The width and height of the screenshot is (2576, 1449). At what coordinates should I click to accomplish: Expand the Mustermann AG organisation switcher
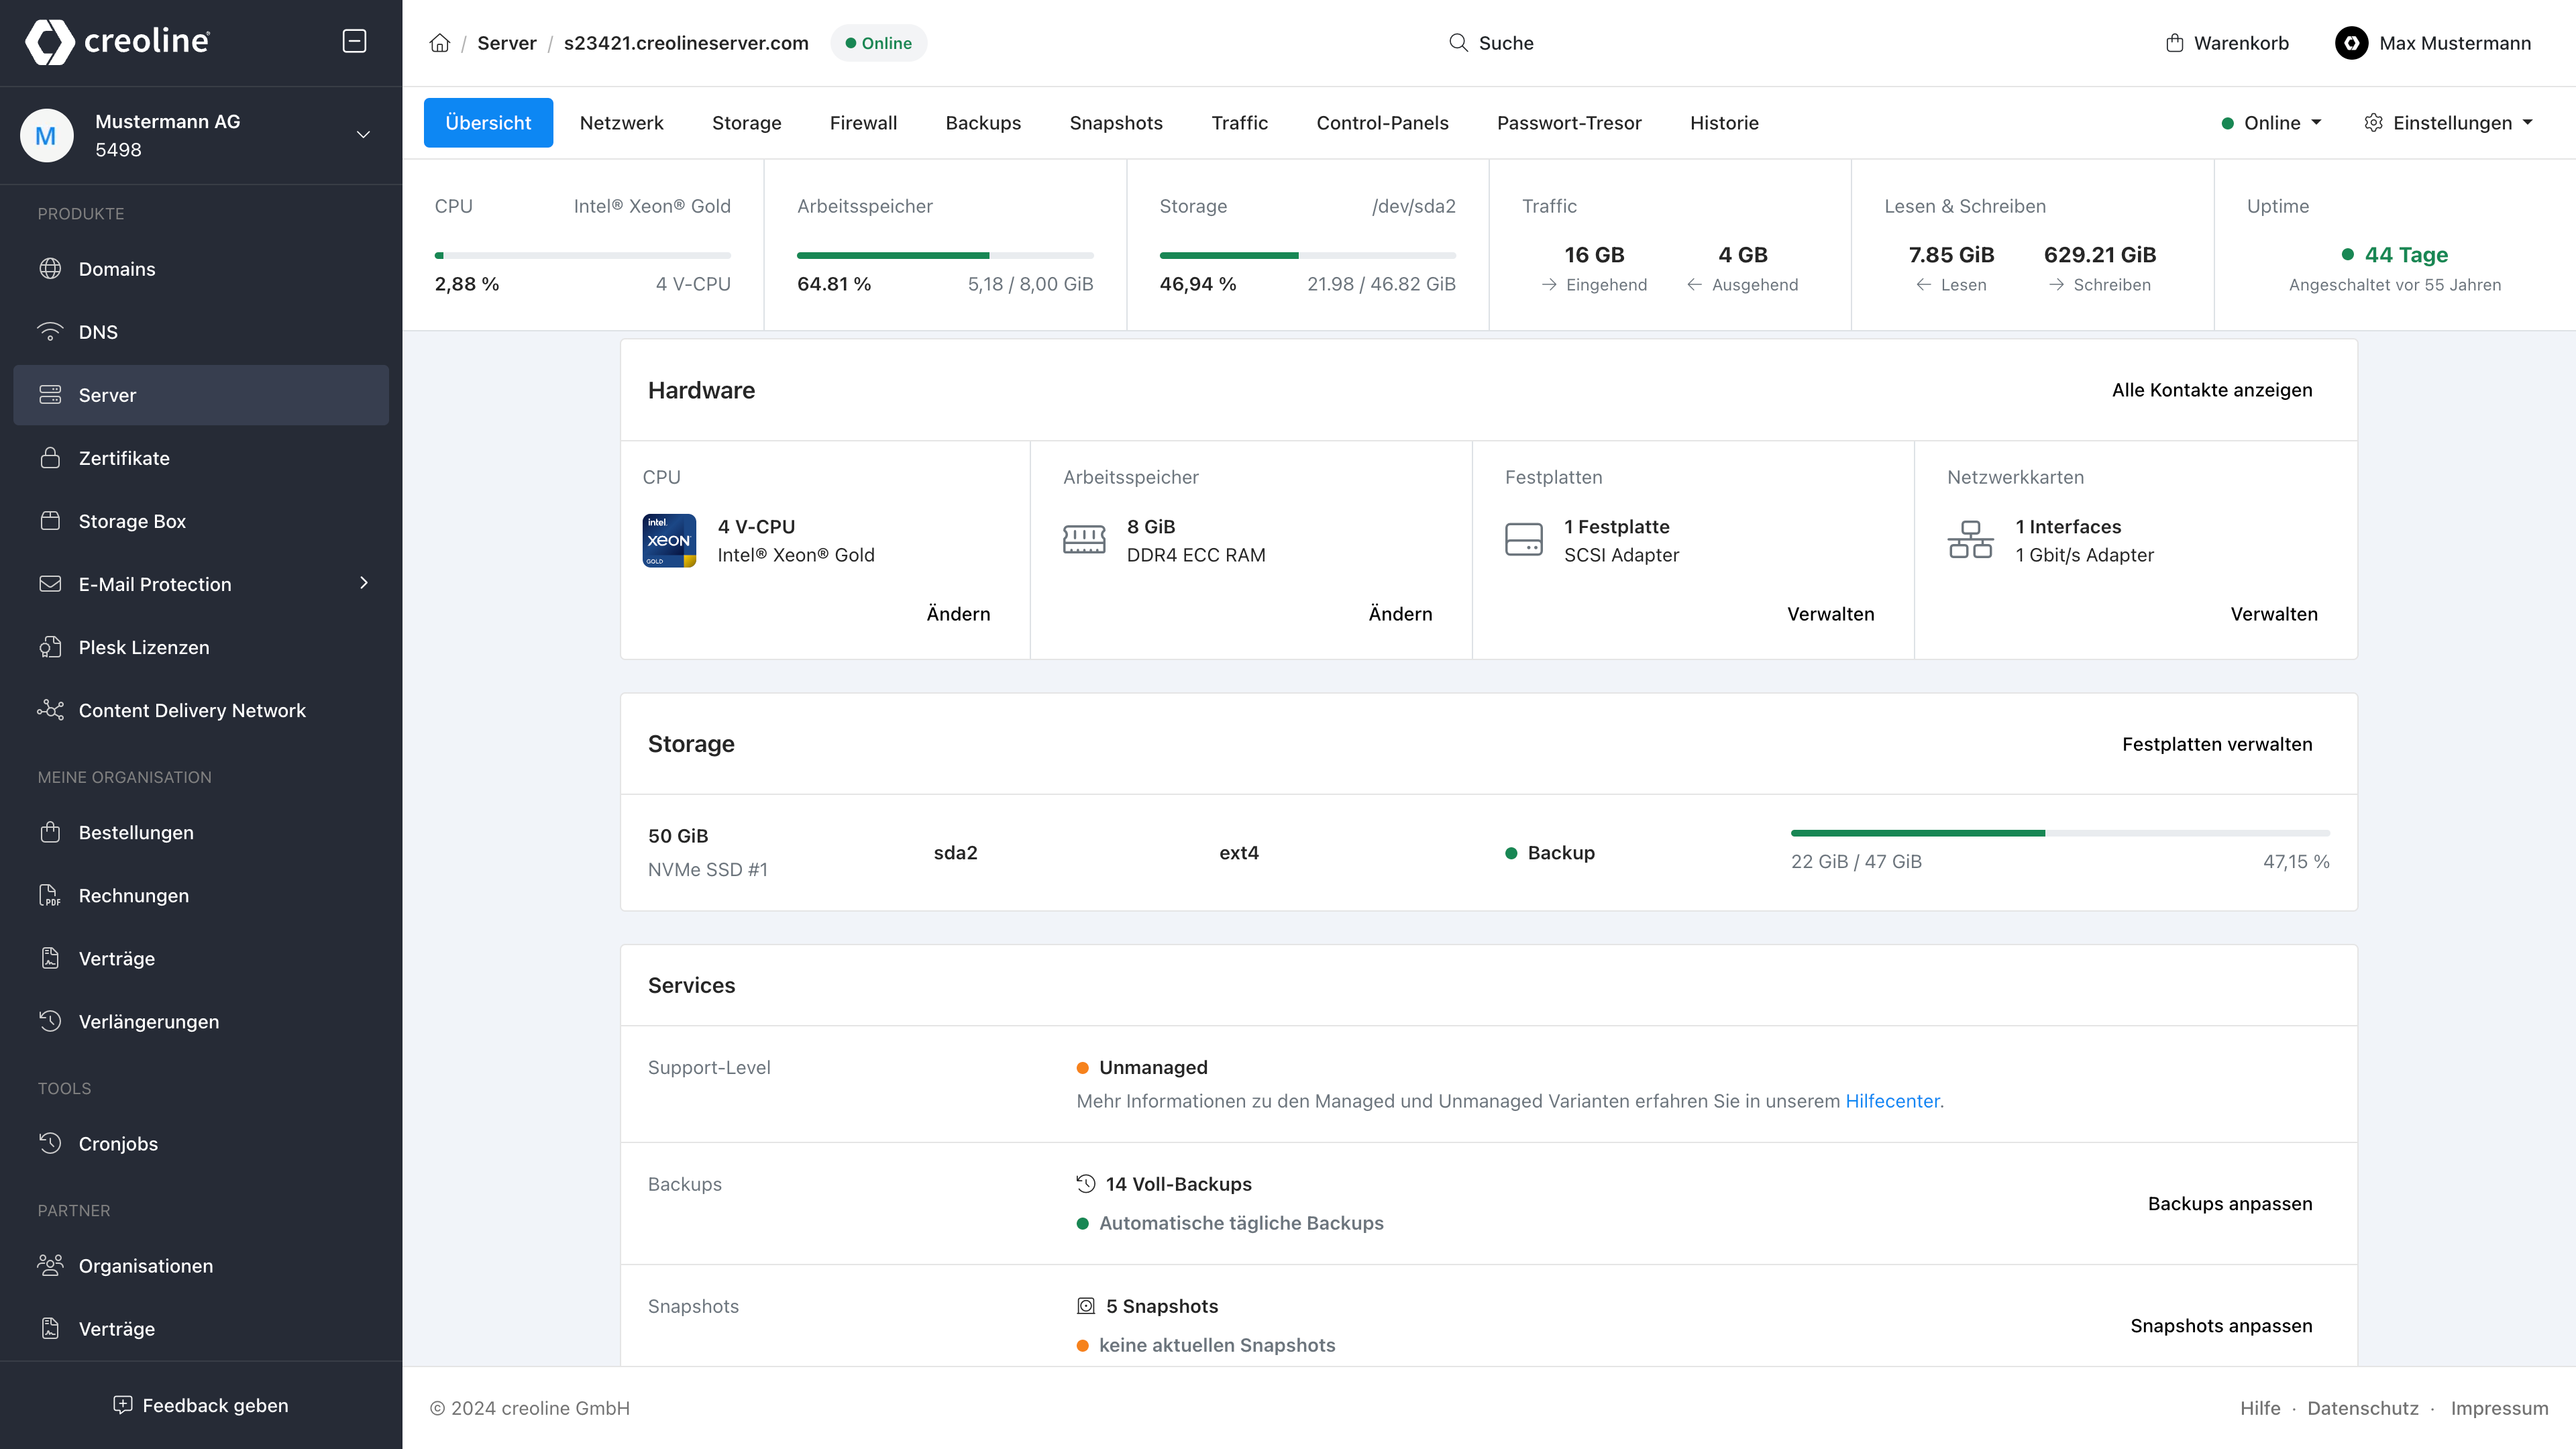pos(363,135)
